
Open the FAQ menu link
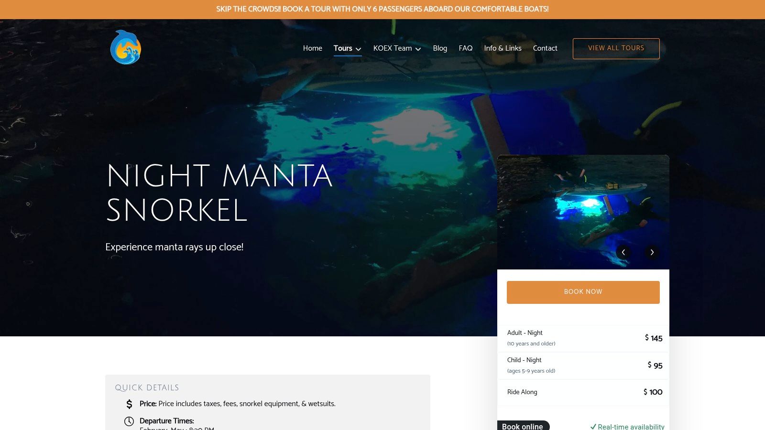[x=466, y=48]
